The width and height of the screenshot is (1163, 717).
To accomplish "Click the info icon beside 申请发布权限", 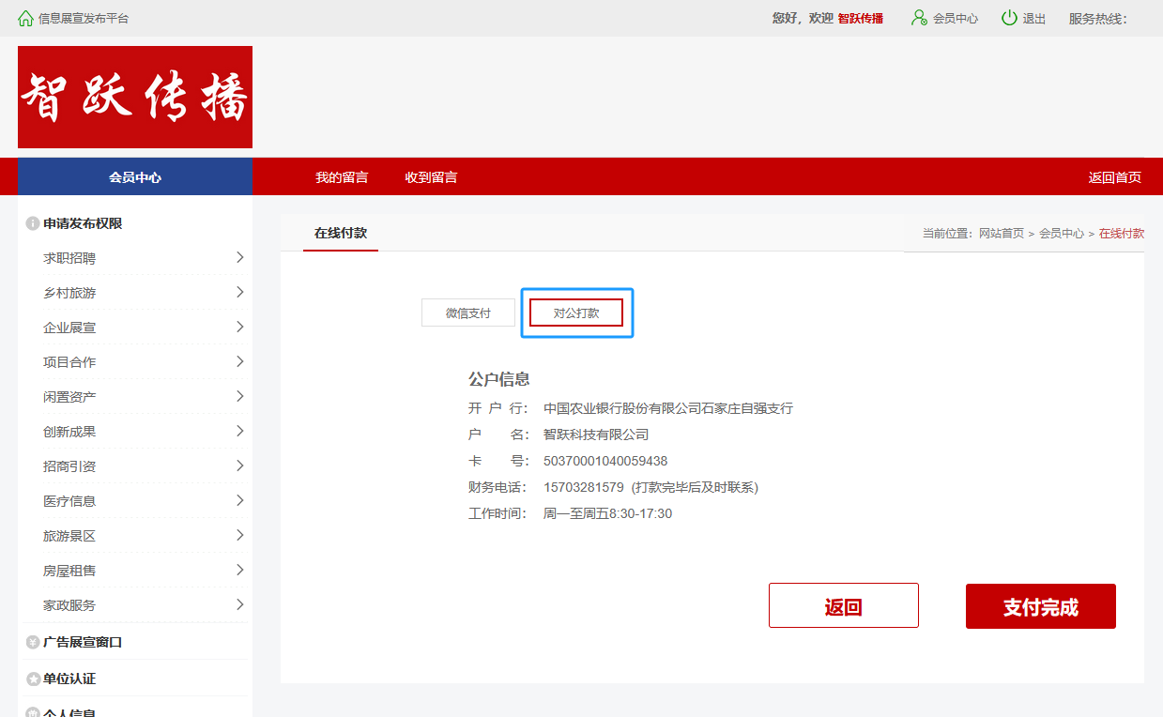I will (x=33, y=224).
